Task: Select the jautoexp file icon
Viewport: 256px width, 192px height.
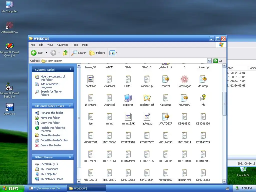Action: [147, 117]
